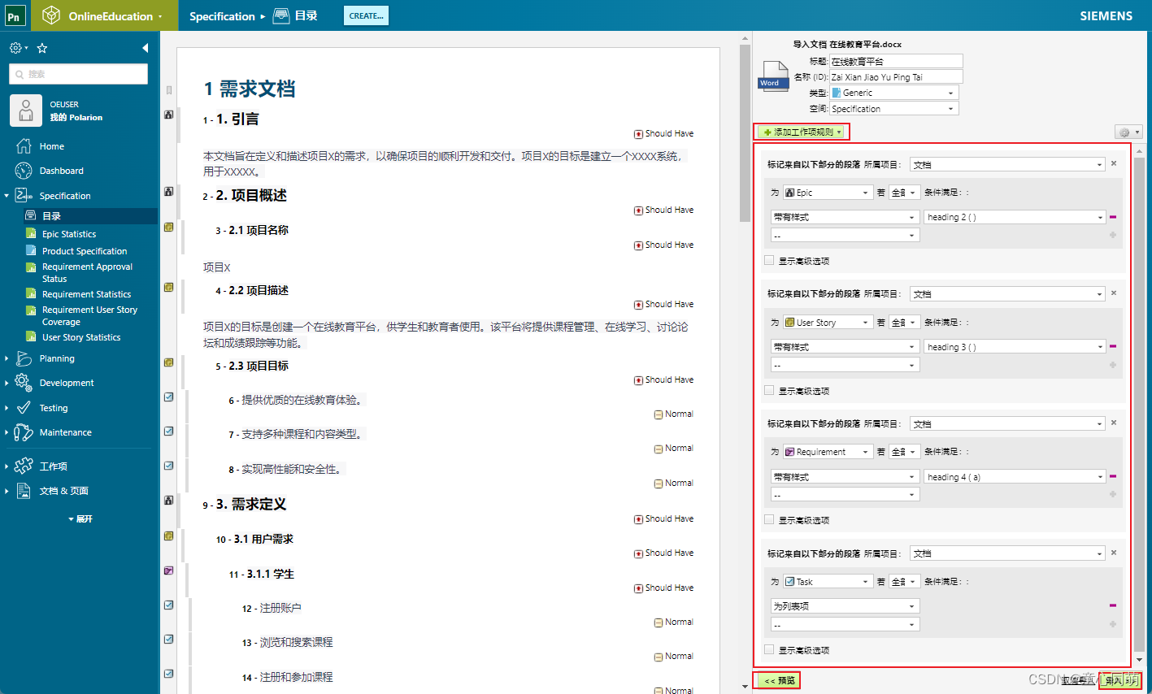1152x694 pixels.
Task: Click the CREATE button in top bar
Action: point(365,15)
